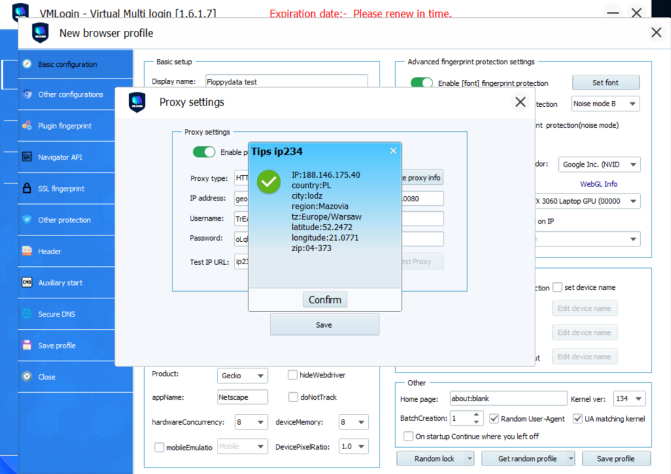
Task: Open the Noise mode B dropdown
Action: coord(605,104)
